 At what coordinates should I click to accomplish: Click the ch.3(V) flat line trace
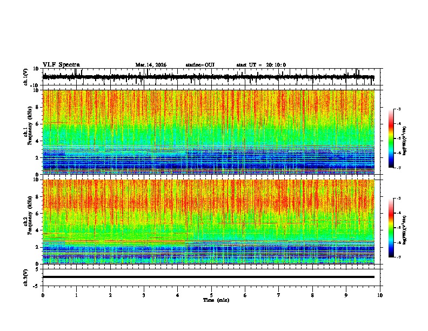tap(209, 277)
